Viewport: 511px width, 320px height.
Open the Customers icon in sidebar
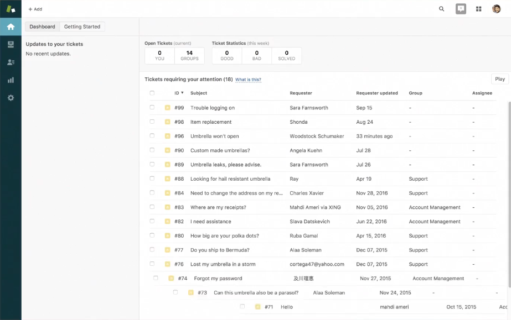(11, 62)
